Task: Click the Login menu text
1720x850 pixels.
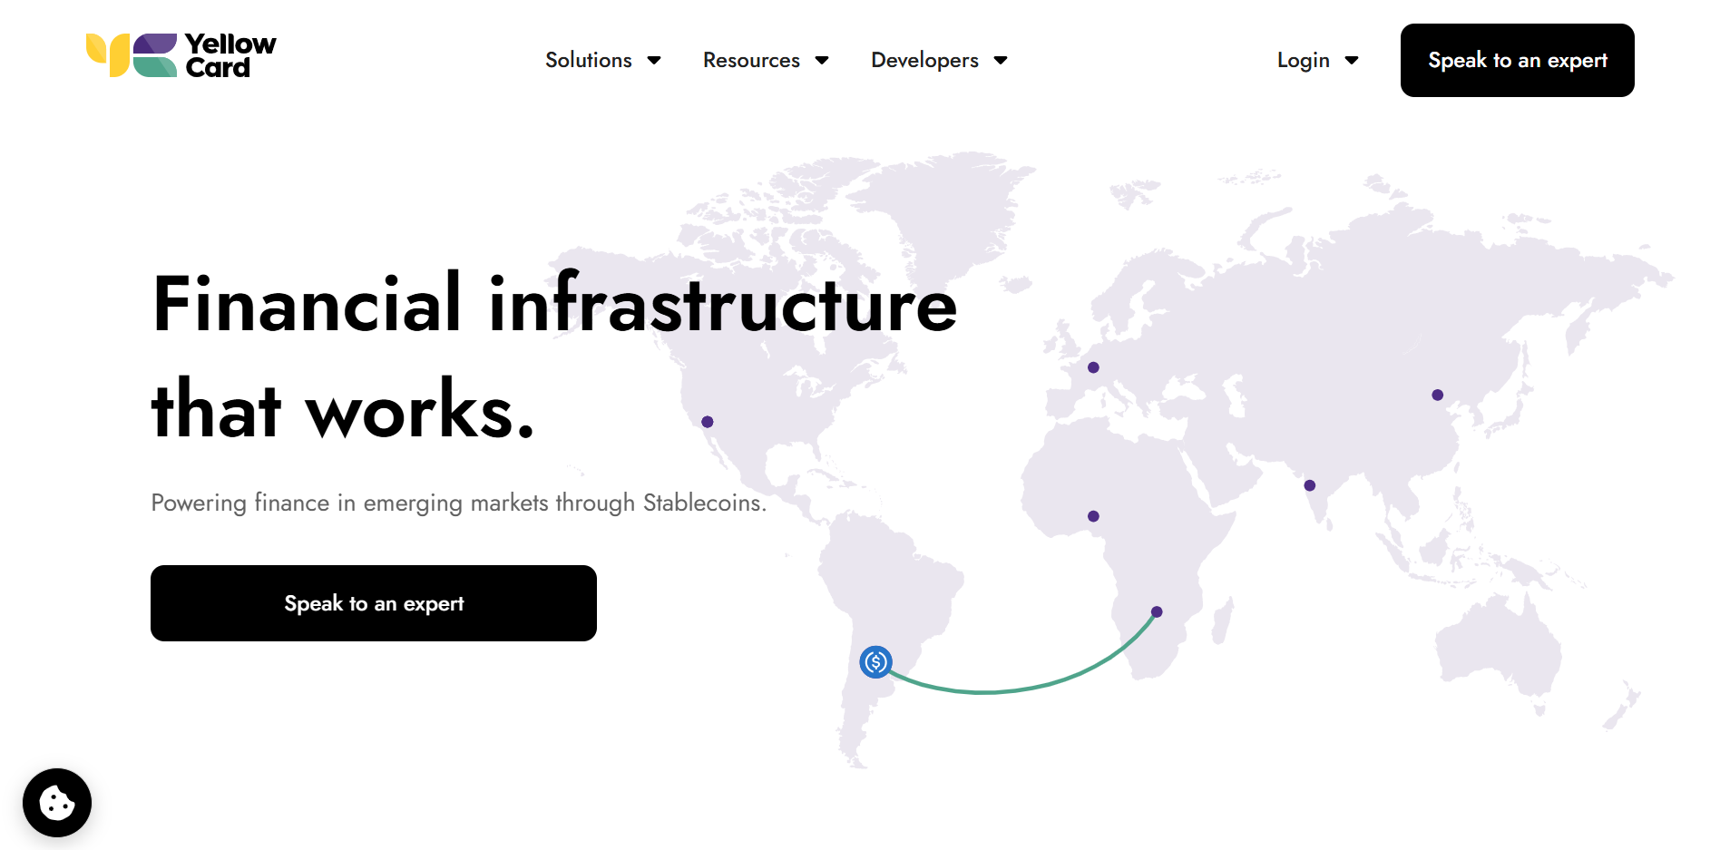Action: tap(1303, 60)
